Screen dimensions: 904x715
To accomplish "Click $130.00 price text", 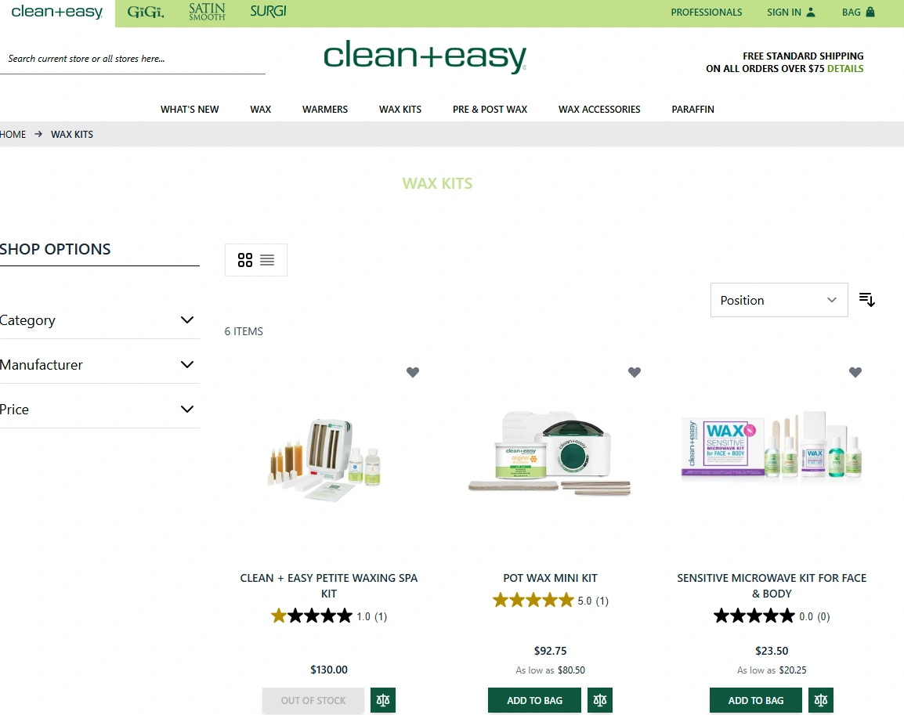I will click(x=329, y=670).
